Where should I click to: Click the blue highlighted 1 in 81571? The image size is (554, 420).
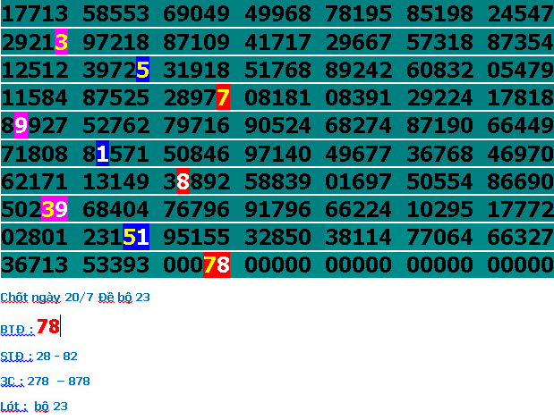[102, 154]
